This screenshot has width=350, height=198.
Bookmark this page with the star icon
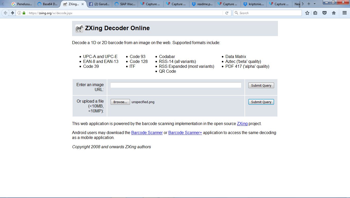point(307,13)
